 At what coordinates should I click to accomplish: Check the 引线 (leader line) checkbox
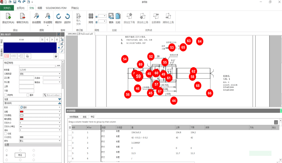(6, 133)
